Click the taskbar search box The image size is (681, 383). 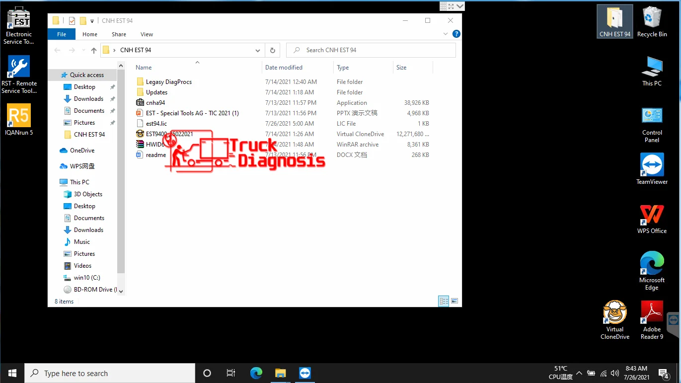tap(109, 373)
